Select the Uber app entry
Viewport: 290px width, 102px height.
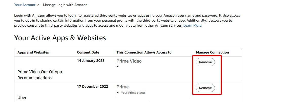(x=22, y=97)
